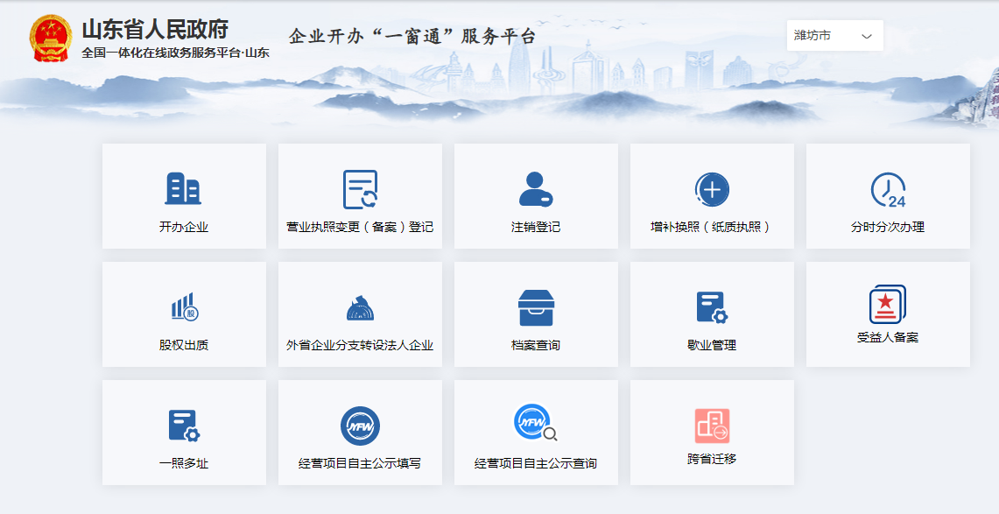Screen dimensions: 999x514
Task: Open 营业执照变更（备案）登记 document icon
Action: pos(360,189)
